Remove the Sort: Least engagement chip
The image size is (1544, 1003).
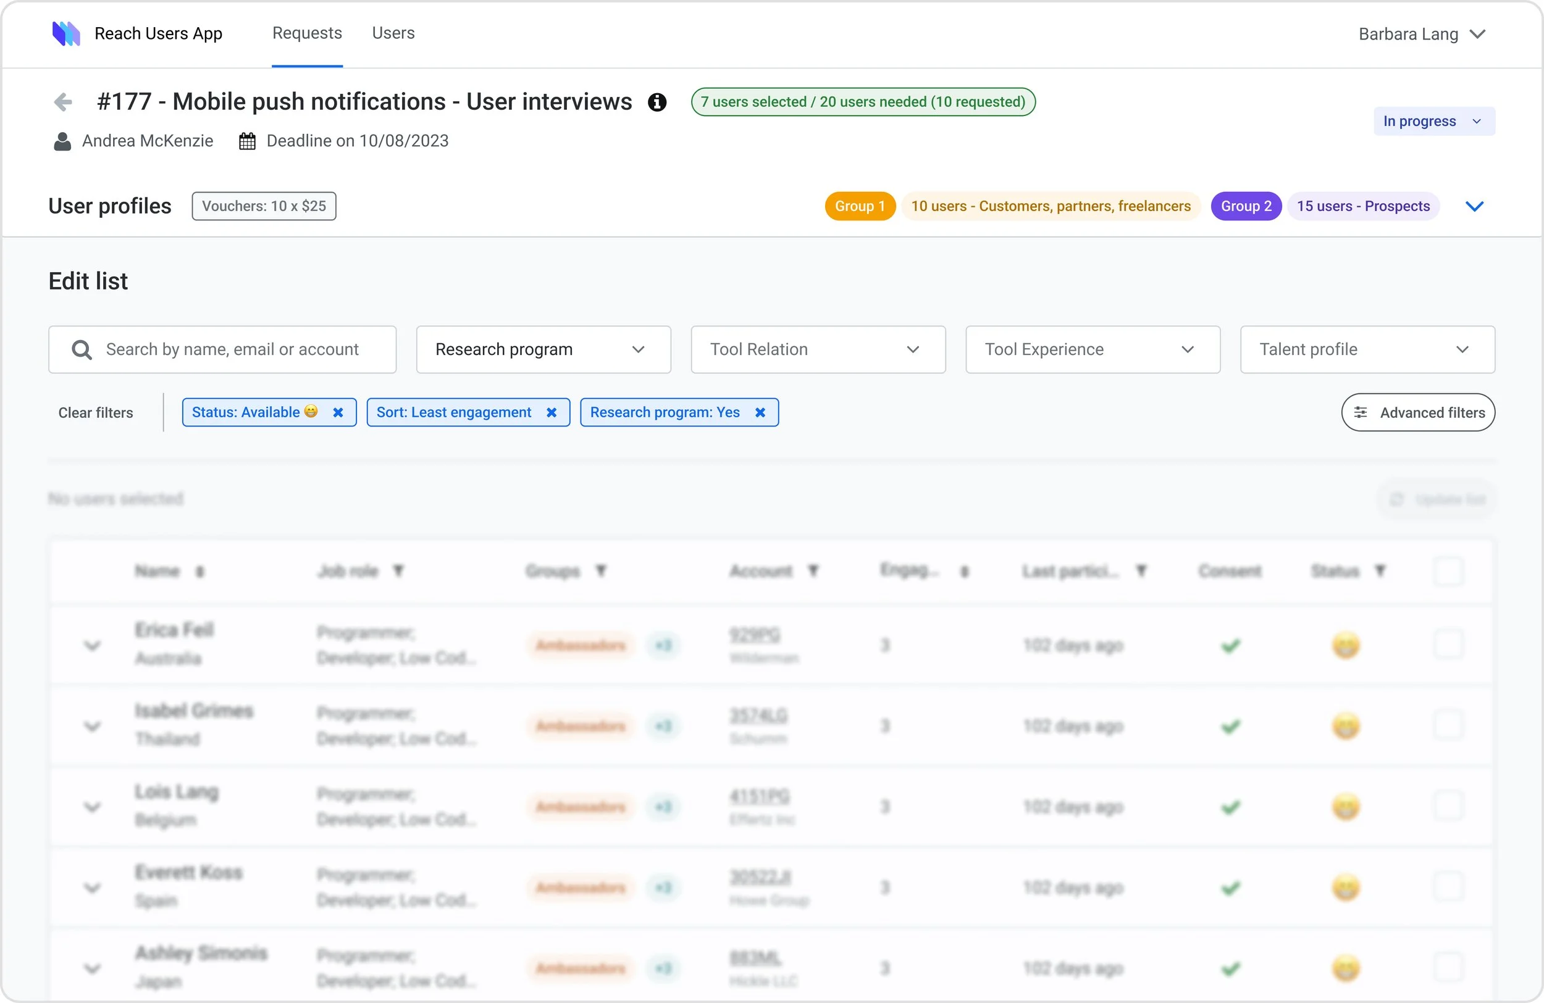point(552,412)
